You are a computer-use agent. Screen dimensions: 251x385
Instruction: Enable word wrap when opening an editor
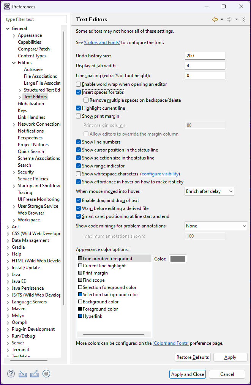(x=79, y=84)
